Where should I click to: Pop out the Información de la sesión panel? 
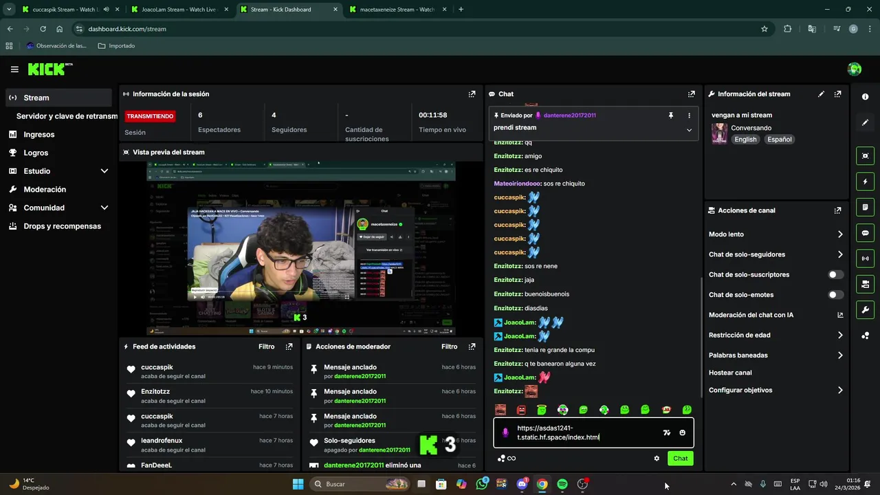click(x=472, y=94)
